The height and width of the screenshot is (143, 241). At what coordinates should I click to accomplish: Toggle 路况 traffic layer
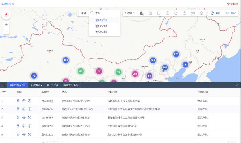tap(231, 13)
